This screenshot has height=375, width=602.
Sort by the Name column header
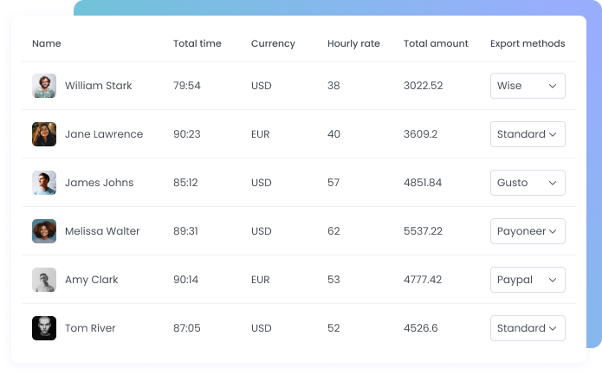pyautogui.click(x=47, y=43)
